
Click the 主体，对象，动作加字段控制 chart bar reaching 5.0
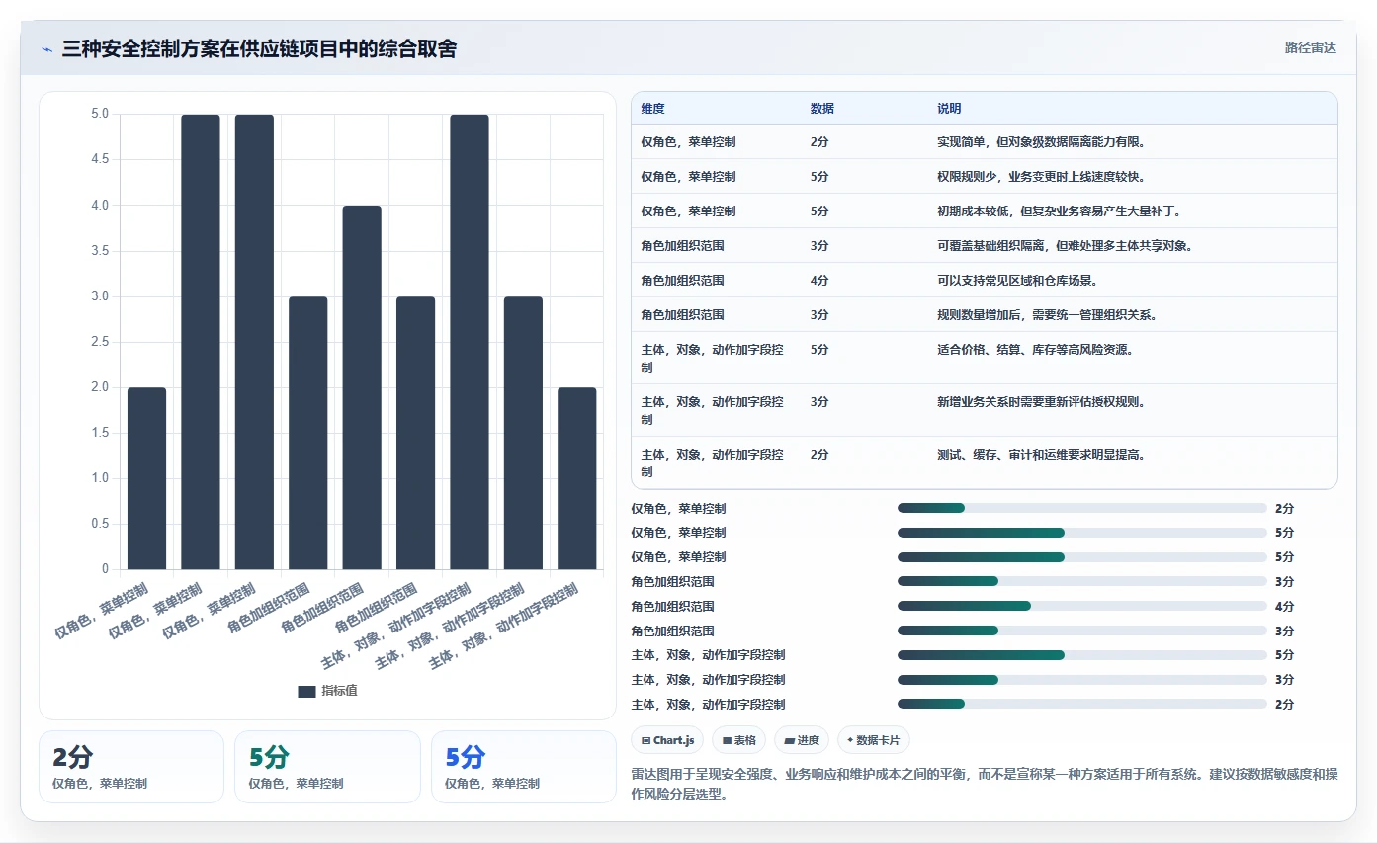coord(470,342)
